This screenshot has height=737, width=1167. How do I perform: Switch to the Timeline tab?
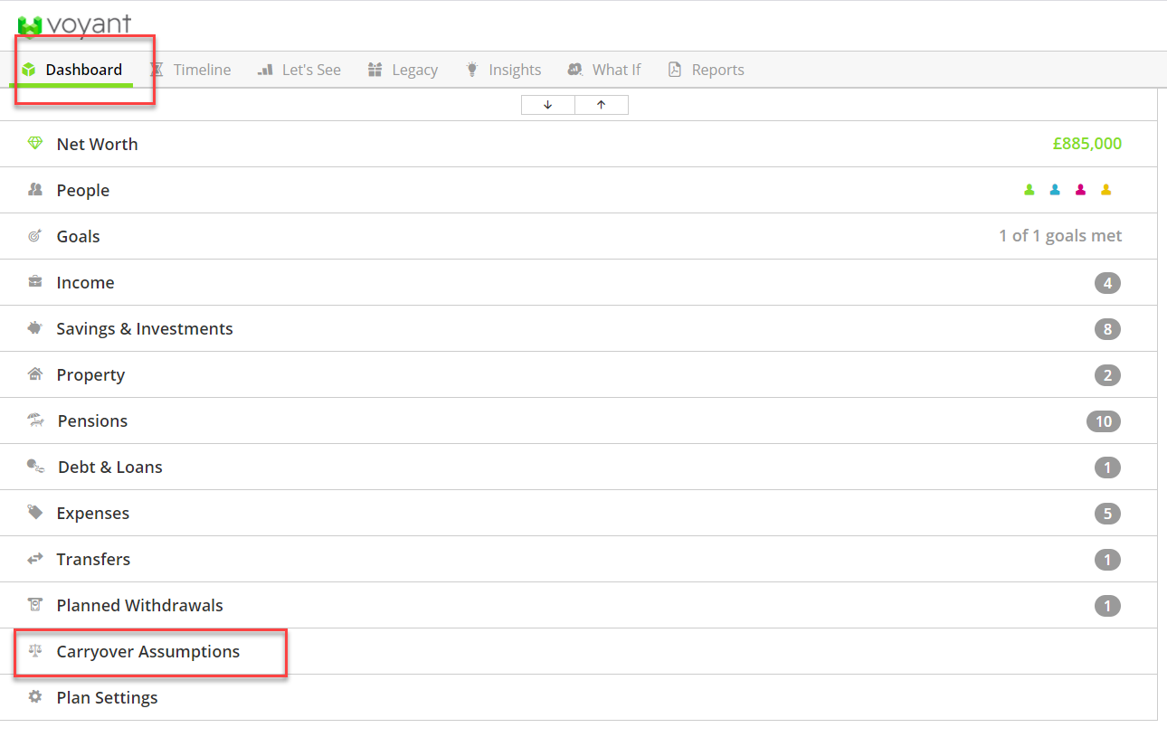(190, 70)
